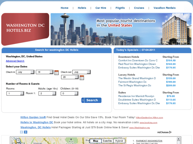Click the Washington DC Hotels.biz logo
Screen dimensions: 193x144
[x=25, y=29]
